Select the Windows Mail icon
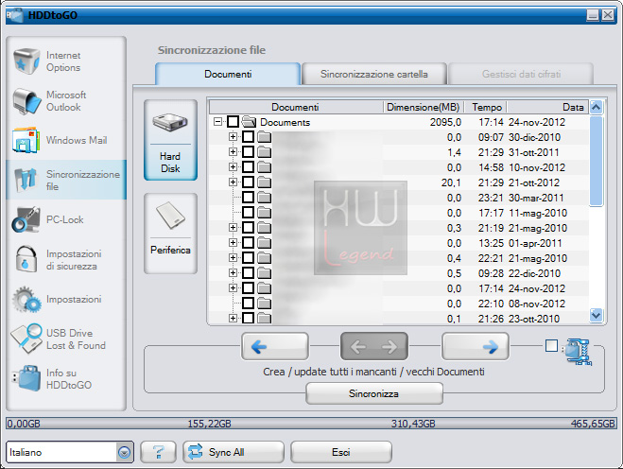This screenshot has width=623, height=469. tap(26, 140)
